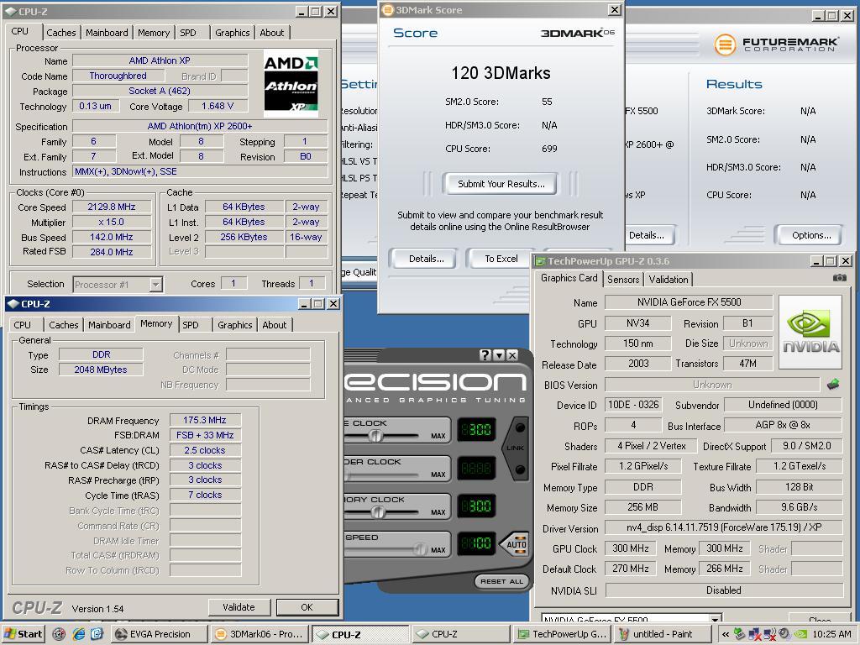Viewport: 860px width, 645px height.
Task: Click the Precision minimize triangle icon
Action: [499, 355]
